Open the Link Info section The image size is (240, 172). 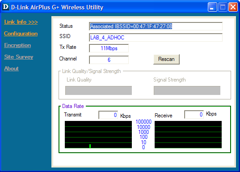click(x=21, y=22)
